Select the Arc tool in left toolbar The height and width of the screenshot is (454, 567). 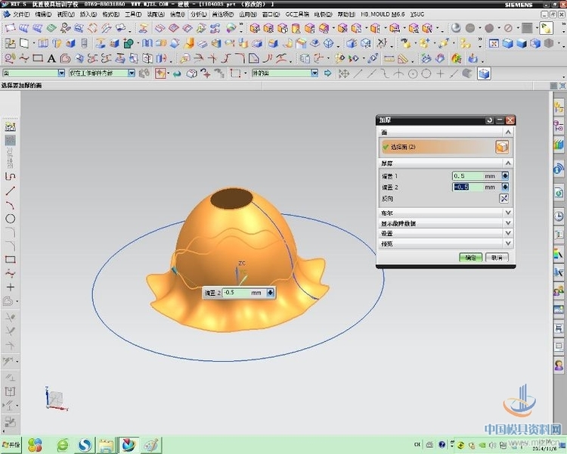(11, 204)
